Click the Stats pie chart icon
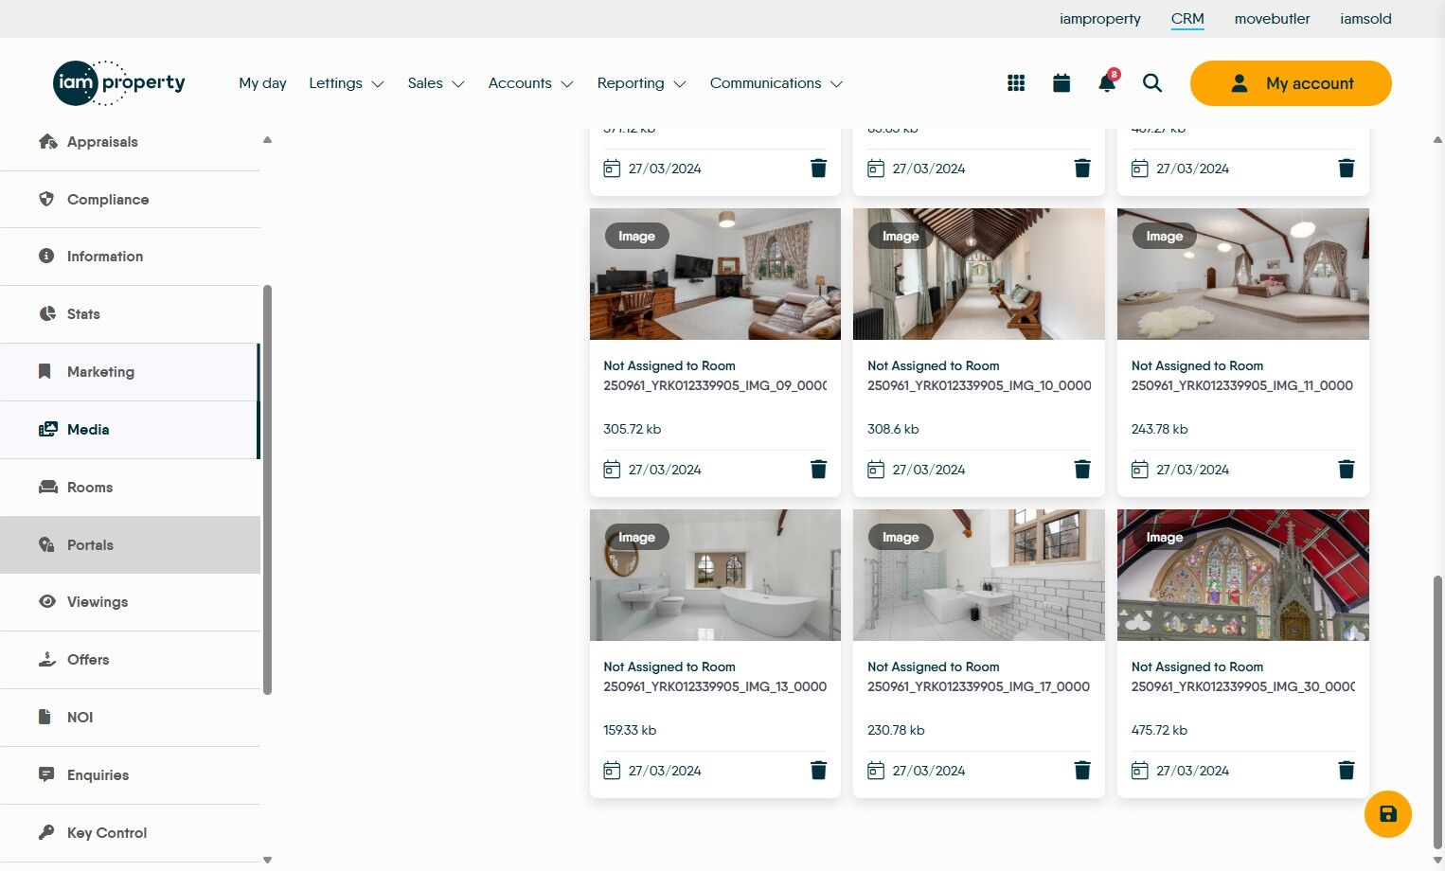This screenshot has height=871, width=1445. [x=47, y=313]
